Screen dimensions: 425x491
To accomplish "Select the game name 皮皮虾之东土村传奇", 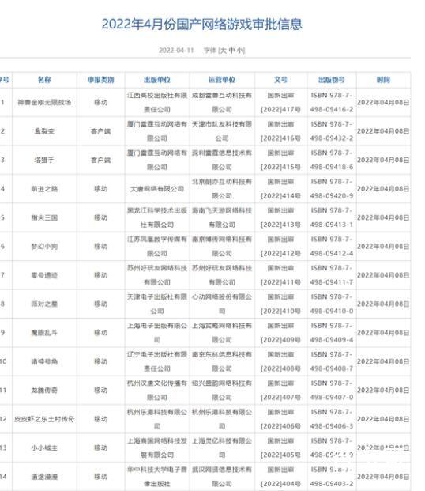I will coord(44,419).
